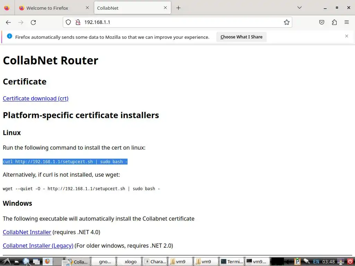The image size is (355, 266).
Task: Click the Linux heading
Action: pos(12,133)
